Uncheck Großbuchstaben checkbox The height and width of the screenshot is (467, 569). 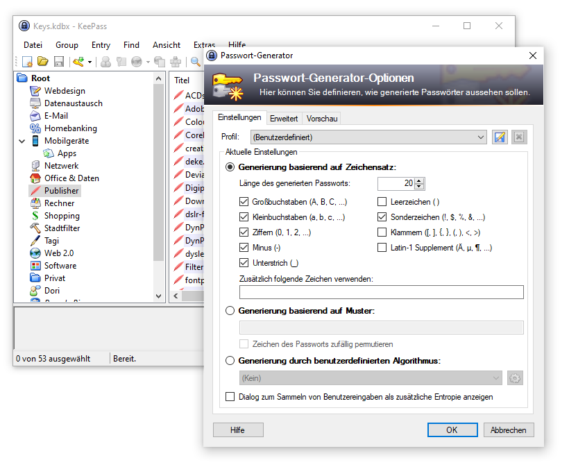coord(244,202)
